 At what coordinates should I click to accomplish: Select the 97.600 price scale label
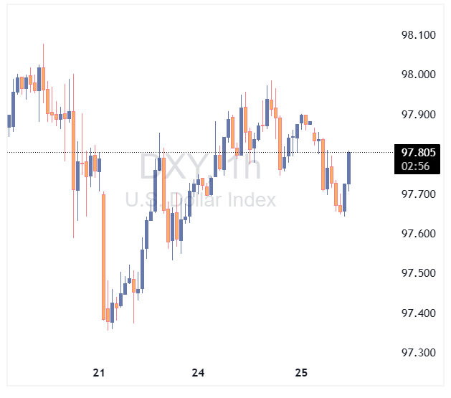click(419, 234)
